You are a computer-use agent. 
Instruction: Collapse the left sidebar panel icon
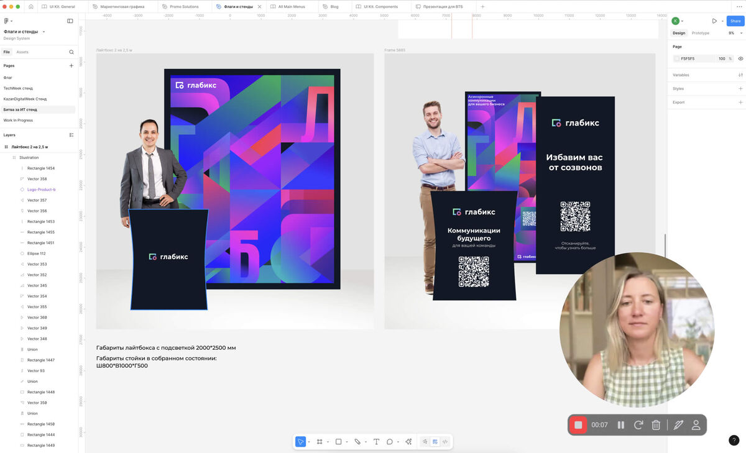(x=70, y=21)
